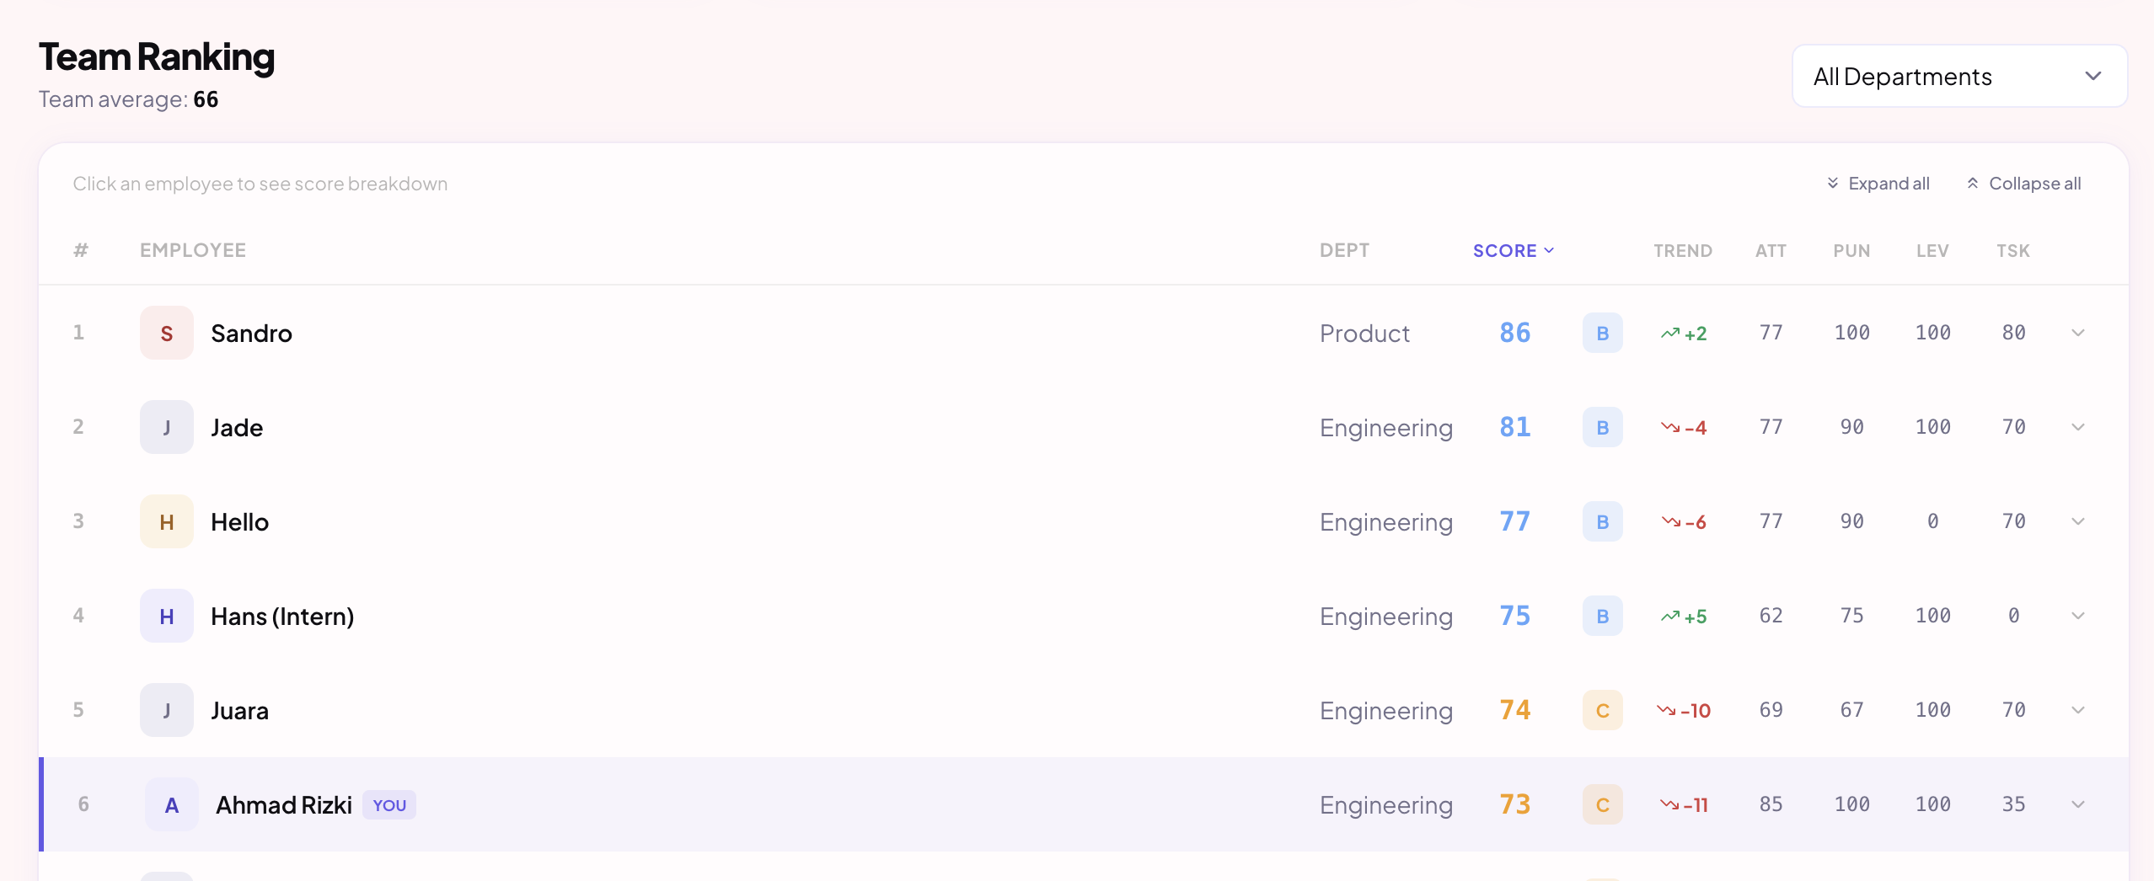Click the TSK column header
This screenshot has height=881, width=2154.
point(2013,250)
